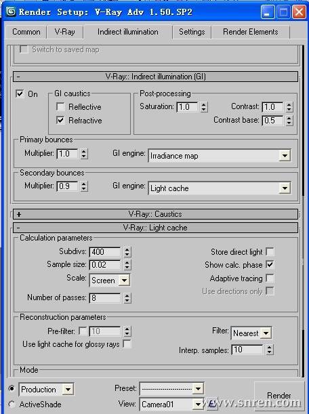Screen dimensions: 309x414
Task: Click the Saturation spinner arrows
Action: point(203,107)
